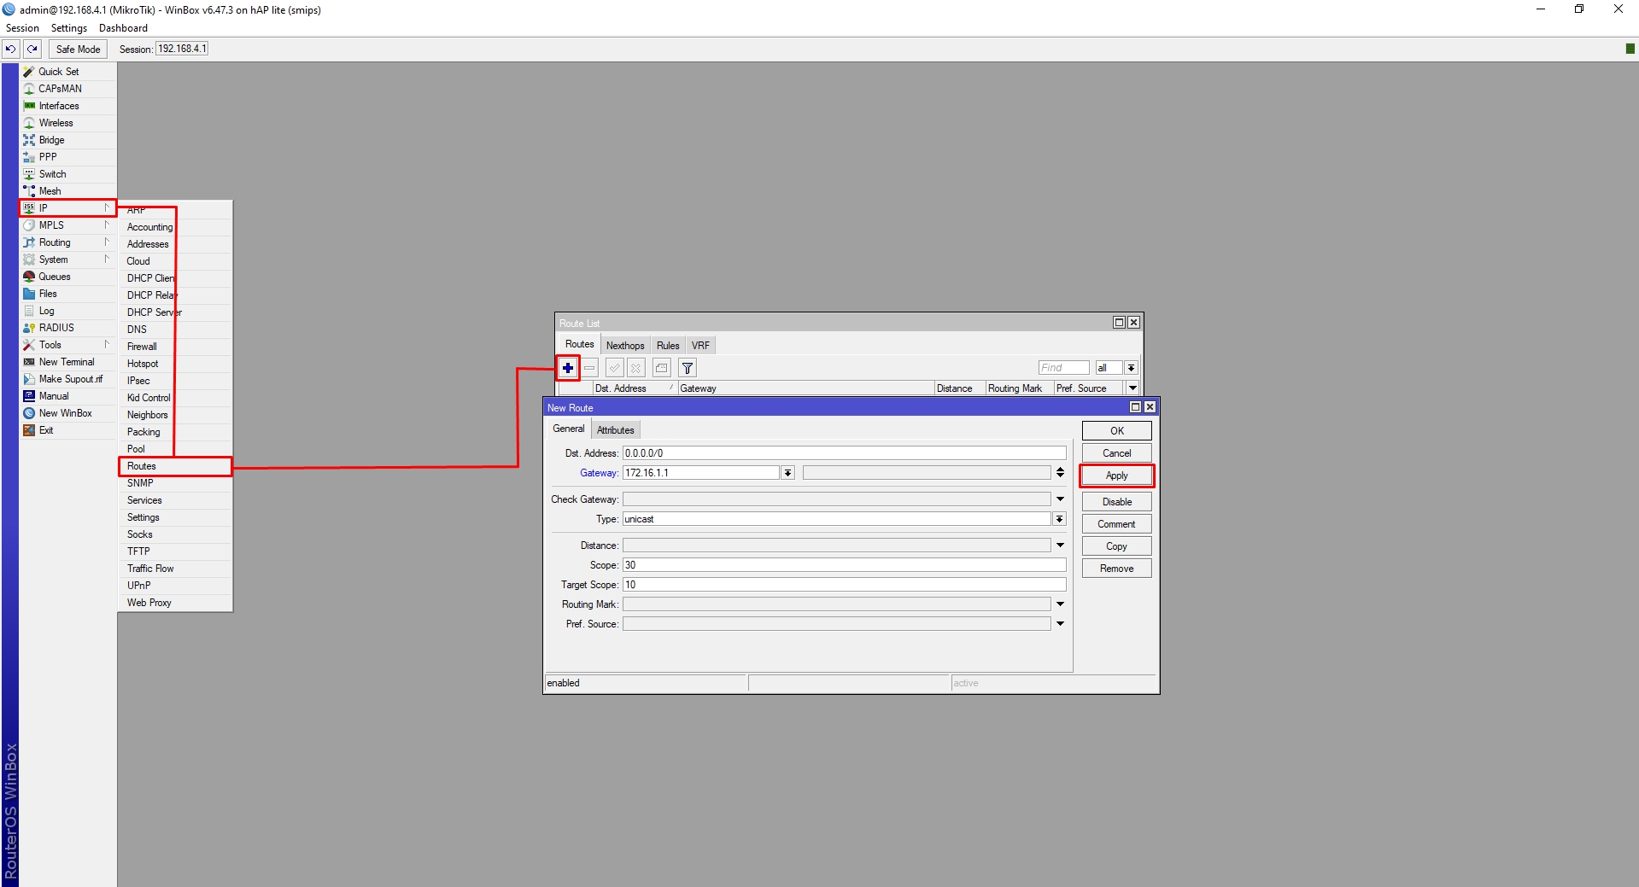Switch to the Nexthops tab

pos(625,346)
